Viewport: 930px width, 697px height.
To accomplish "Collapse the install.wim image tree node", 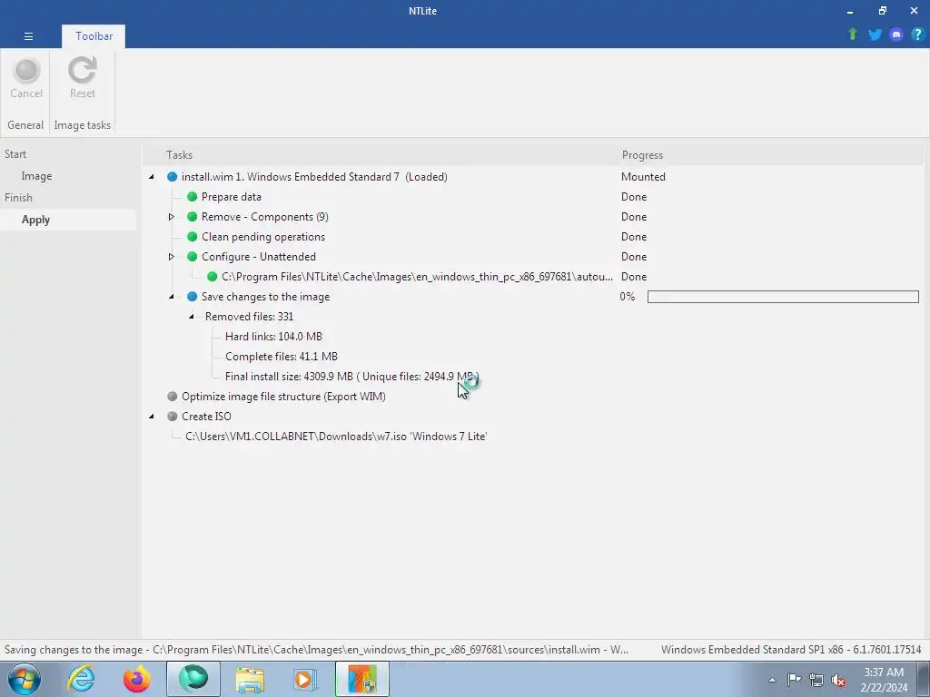I will tap(152, 177).
